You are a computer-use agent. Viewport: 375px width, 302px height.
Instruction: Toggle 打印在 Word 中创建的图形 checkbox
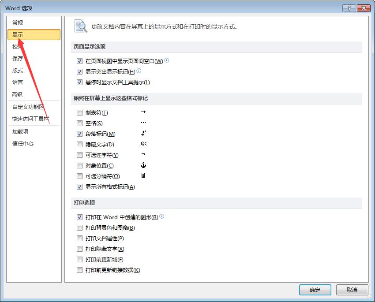click(x=79, y=217)
